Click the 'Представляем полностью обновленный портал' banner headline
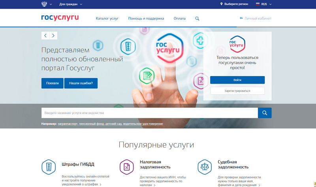 (x=82, y=59)
